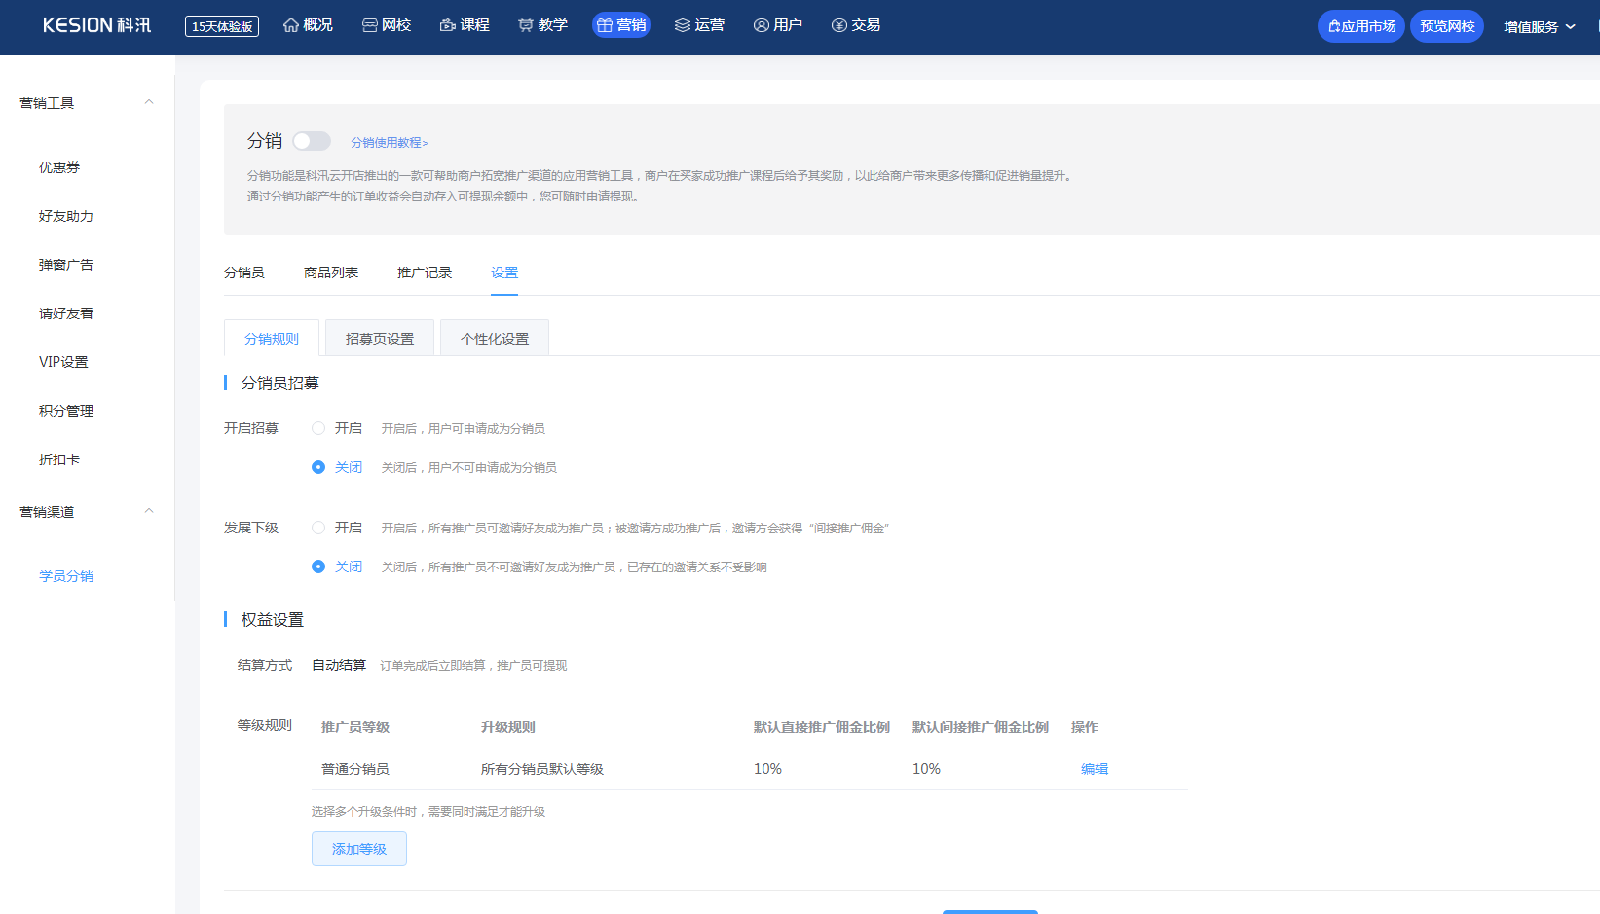Click the KESION 科汛 logo
The image size is (1600, 914).
point(97,25)
